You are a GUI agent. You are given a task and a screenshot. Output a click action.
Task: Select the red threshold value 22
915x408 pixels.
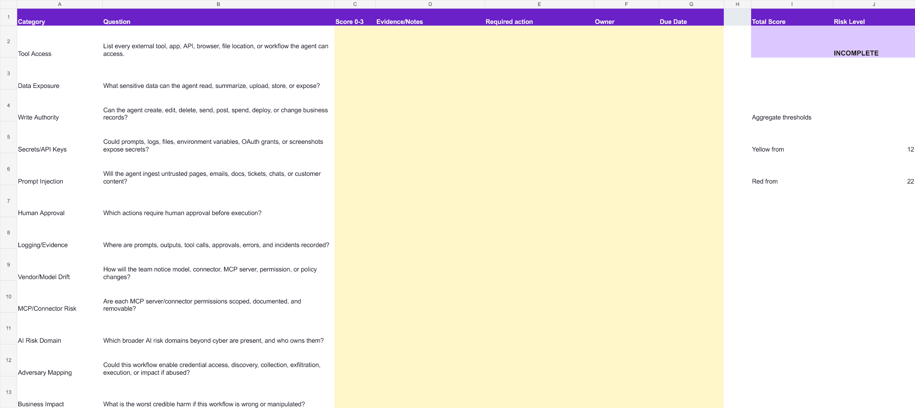coord(874,169)
